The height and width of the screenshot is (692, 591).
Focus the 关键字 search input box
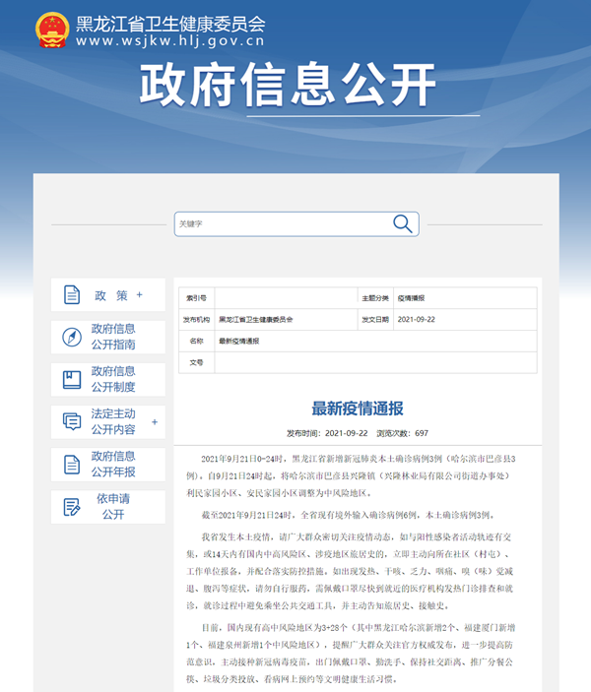pyautogui.click(x=281, y=223)
